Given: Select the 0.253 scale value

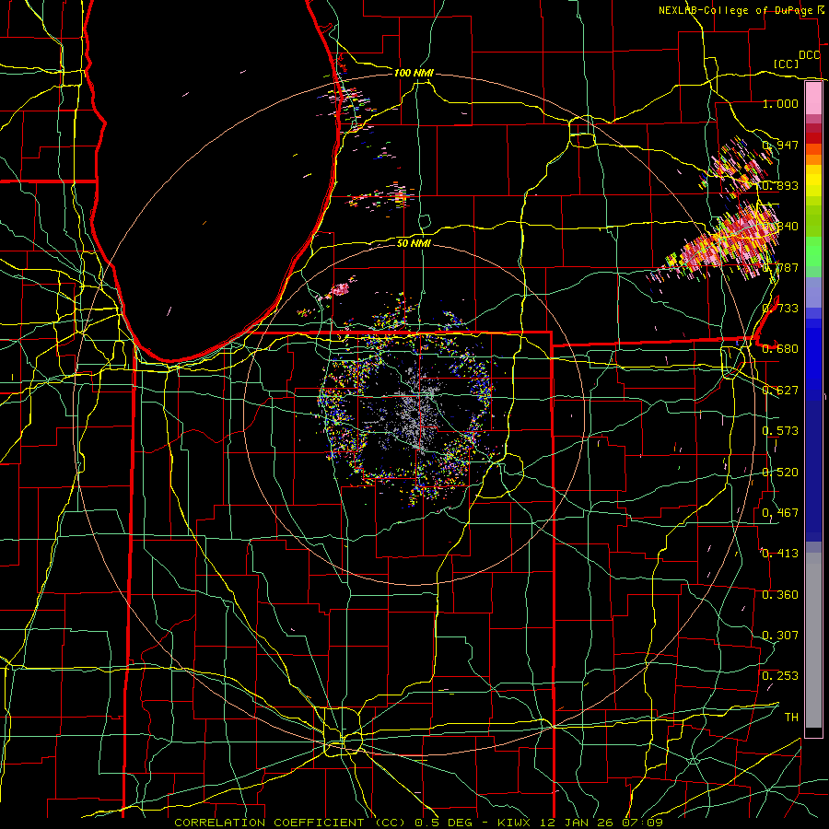Looking at the screenshot, I should [780, 676].
